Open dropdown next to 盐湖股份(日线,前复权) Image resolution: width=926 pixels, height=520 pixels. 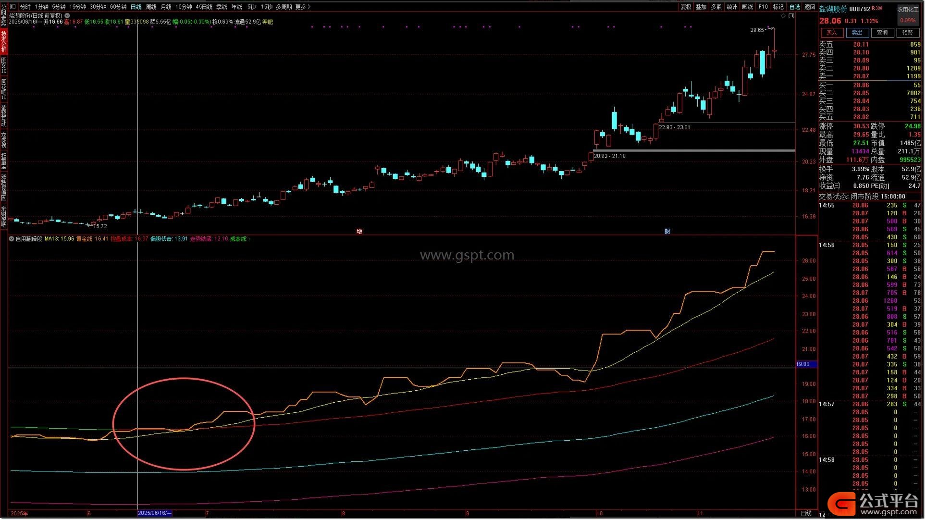pyautogui.click(x=67, y=15)
